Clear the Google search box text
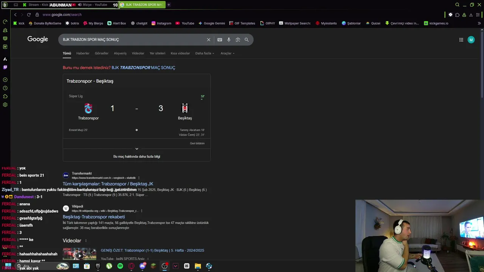484x272 pixels. [x=208, y=40]
